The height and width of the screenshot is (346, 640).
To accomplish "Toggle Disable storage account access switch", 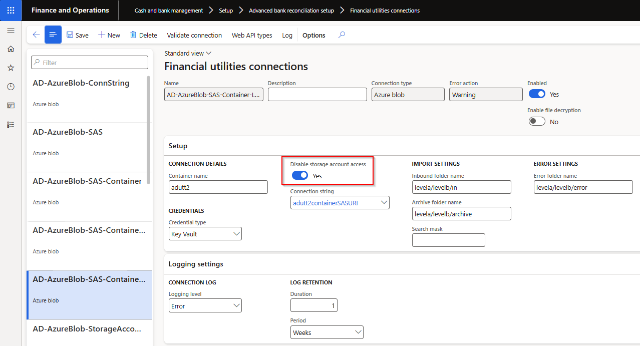I will pyautogui.click(x=300, y=176).
